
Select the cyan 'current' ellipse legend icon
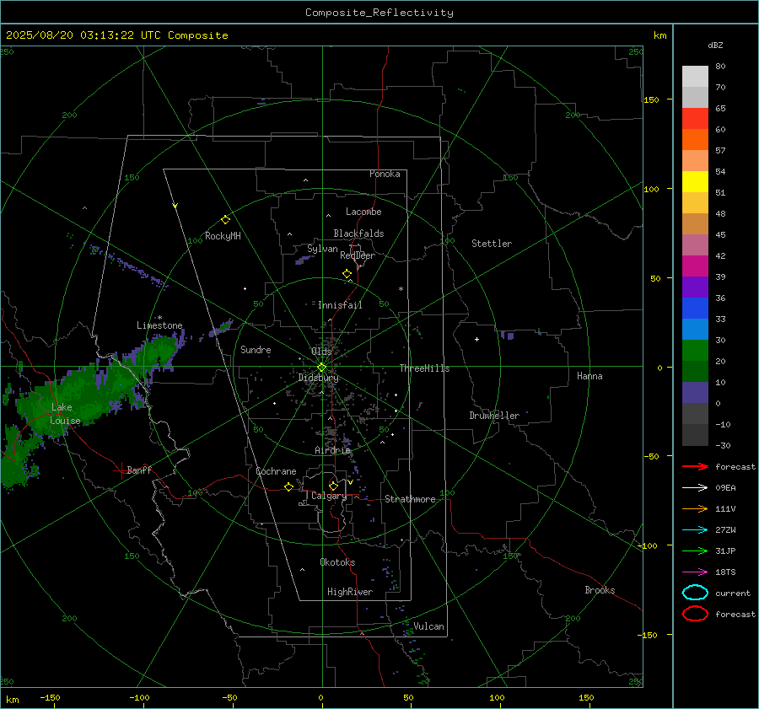coord(695,593)
